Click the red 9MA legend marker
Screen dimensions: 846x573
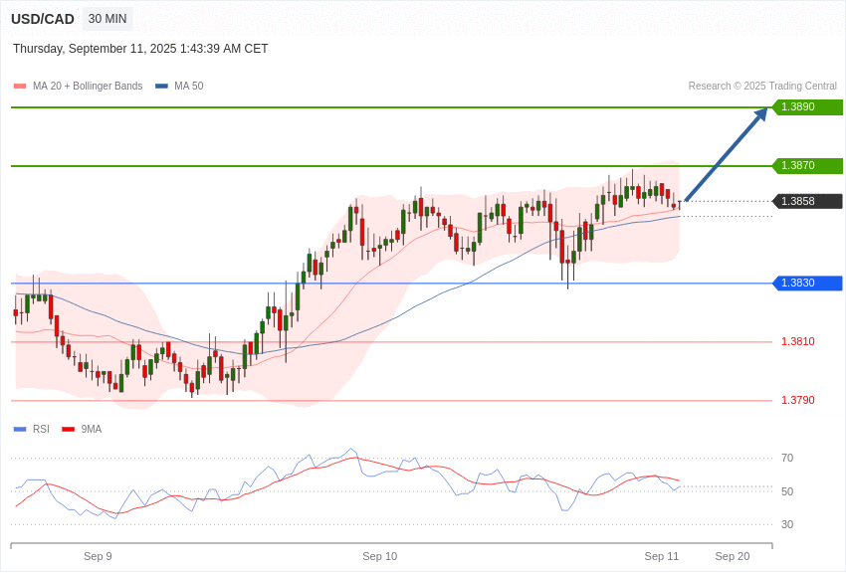click(68, 430)
